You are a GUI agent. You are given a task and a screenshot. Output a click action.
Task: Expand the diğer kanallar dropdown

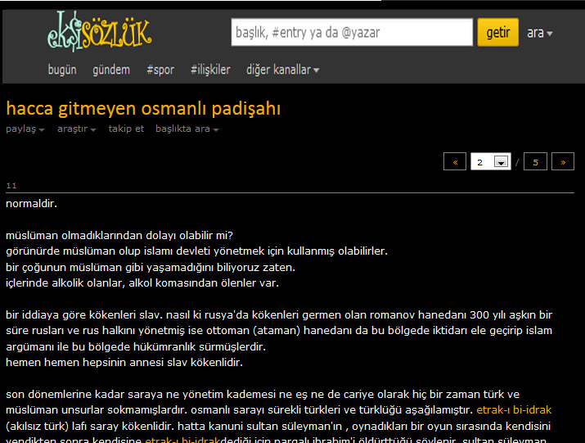pyautogui.click(x=282, y=70)
